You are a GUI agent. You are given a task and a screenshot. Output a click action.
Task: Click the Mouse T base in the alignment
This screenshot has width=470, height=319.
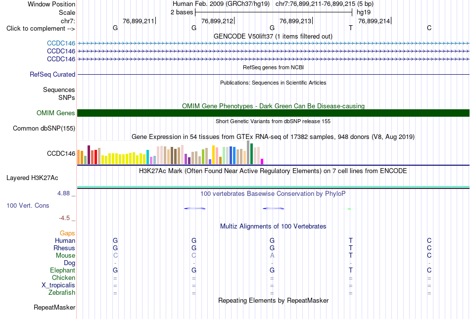point(351,256)
